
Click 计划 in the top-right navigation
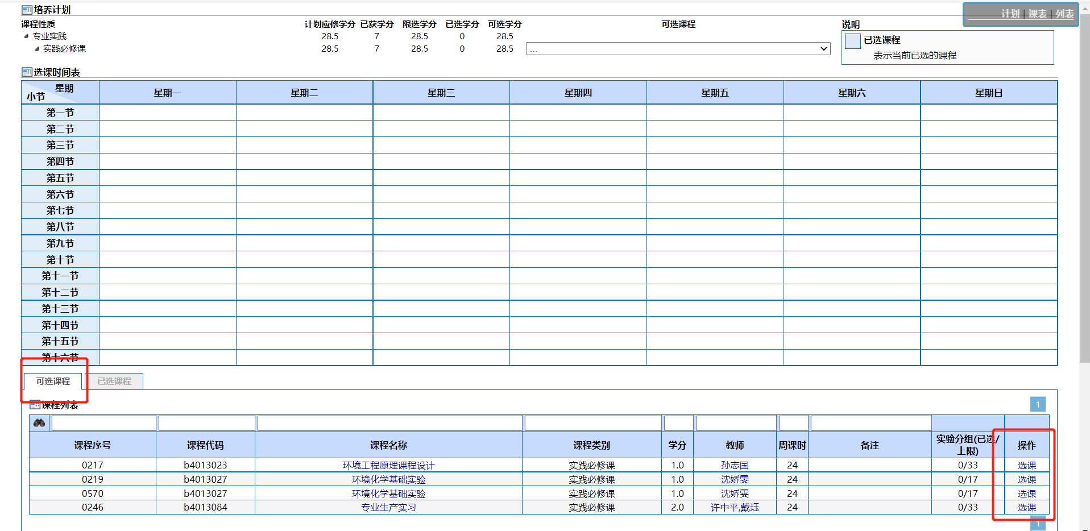1010,14
